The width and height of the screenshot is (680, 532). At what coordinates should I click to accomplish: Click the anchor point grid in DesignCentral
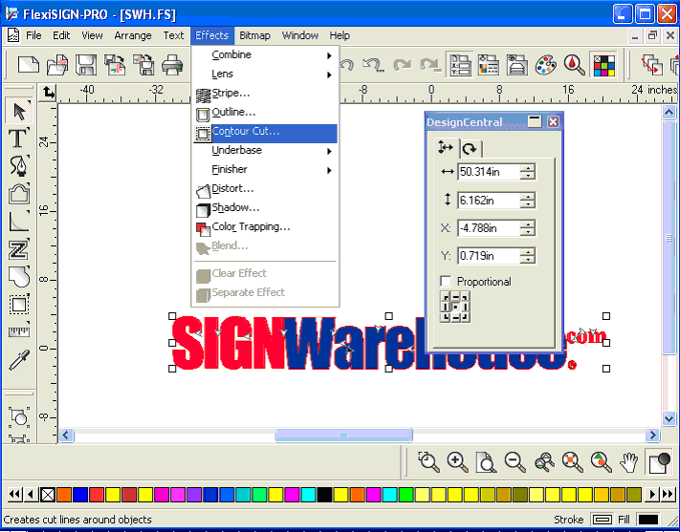click(455, 307)
